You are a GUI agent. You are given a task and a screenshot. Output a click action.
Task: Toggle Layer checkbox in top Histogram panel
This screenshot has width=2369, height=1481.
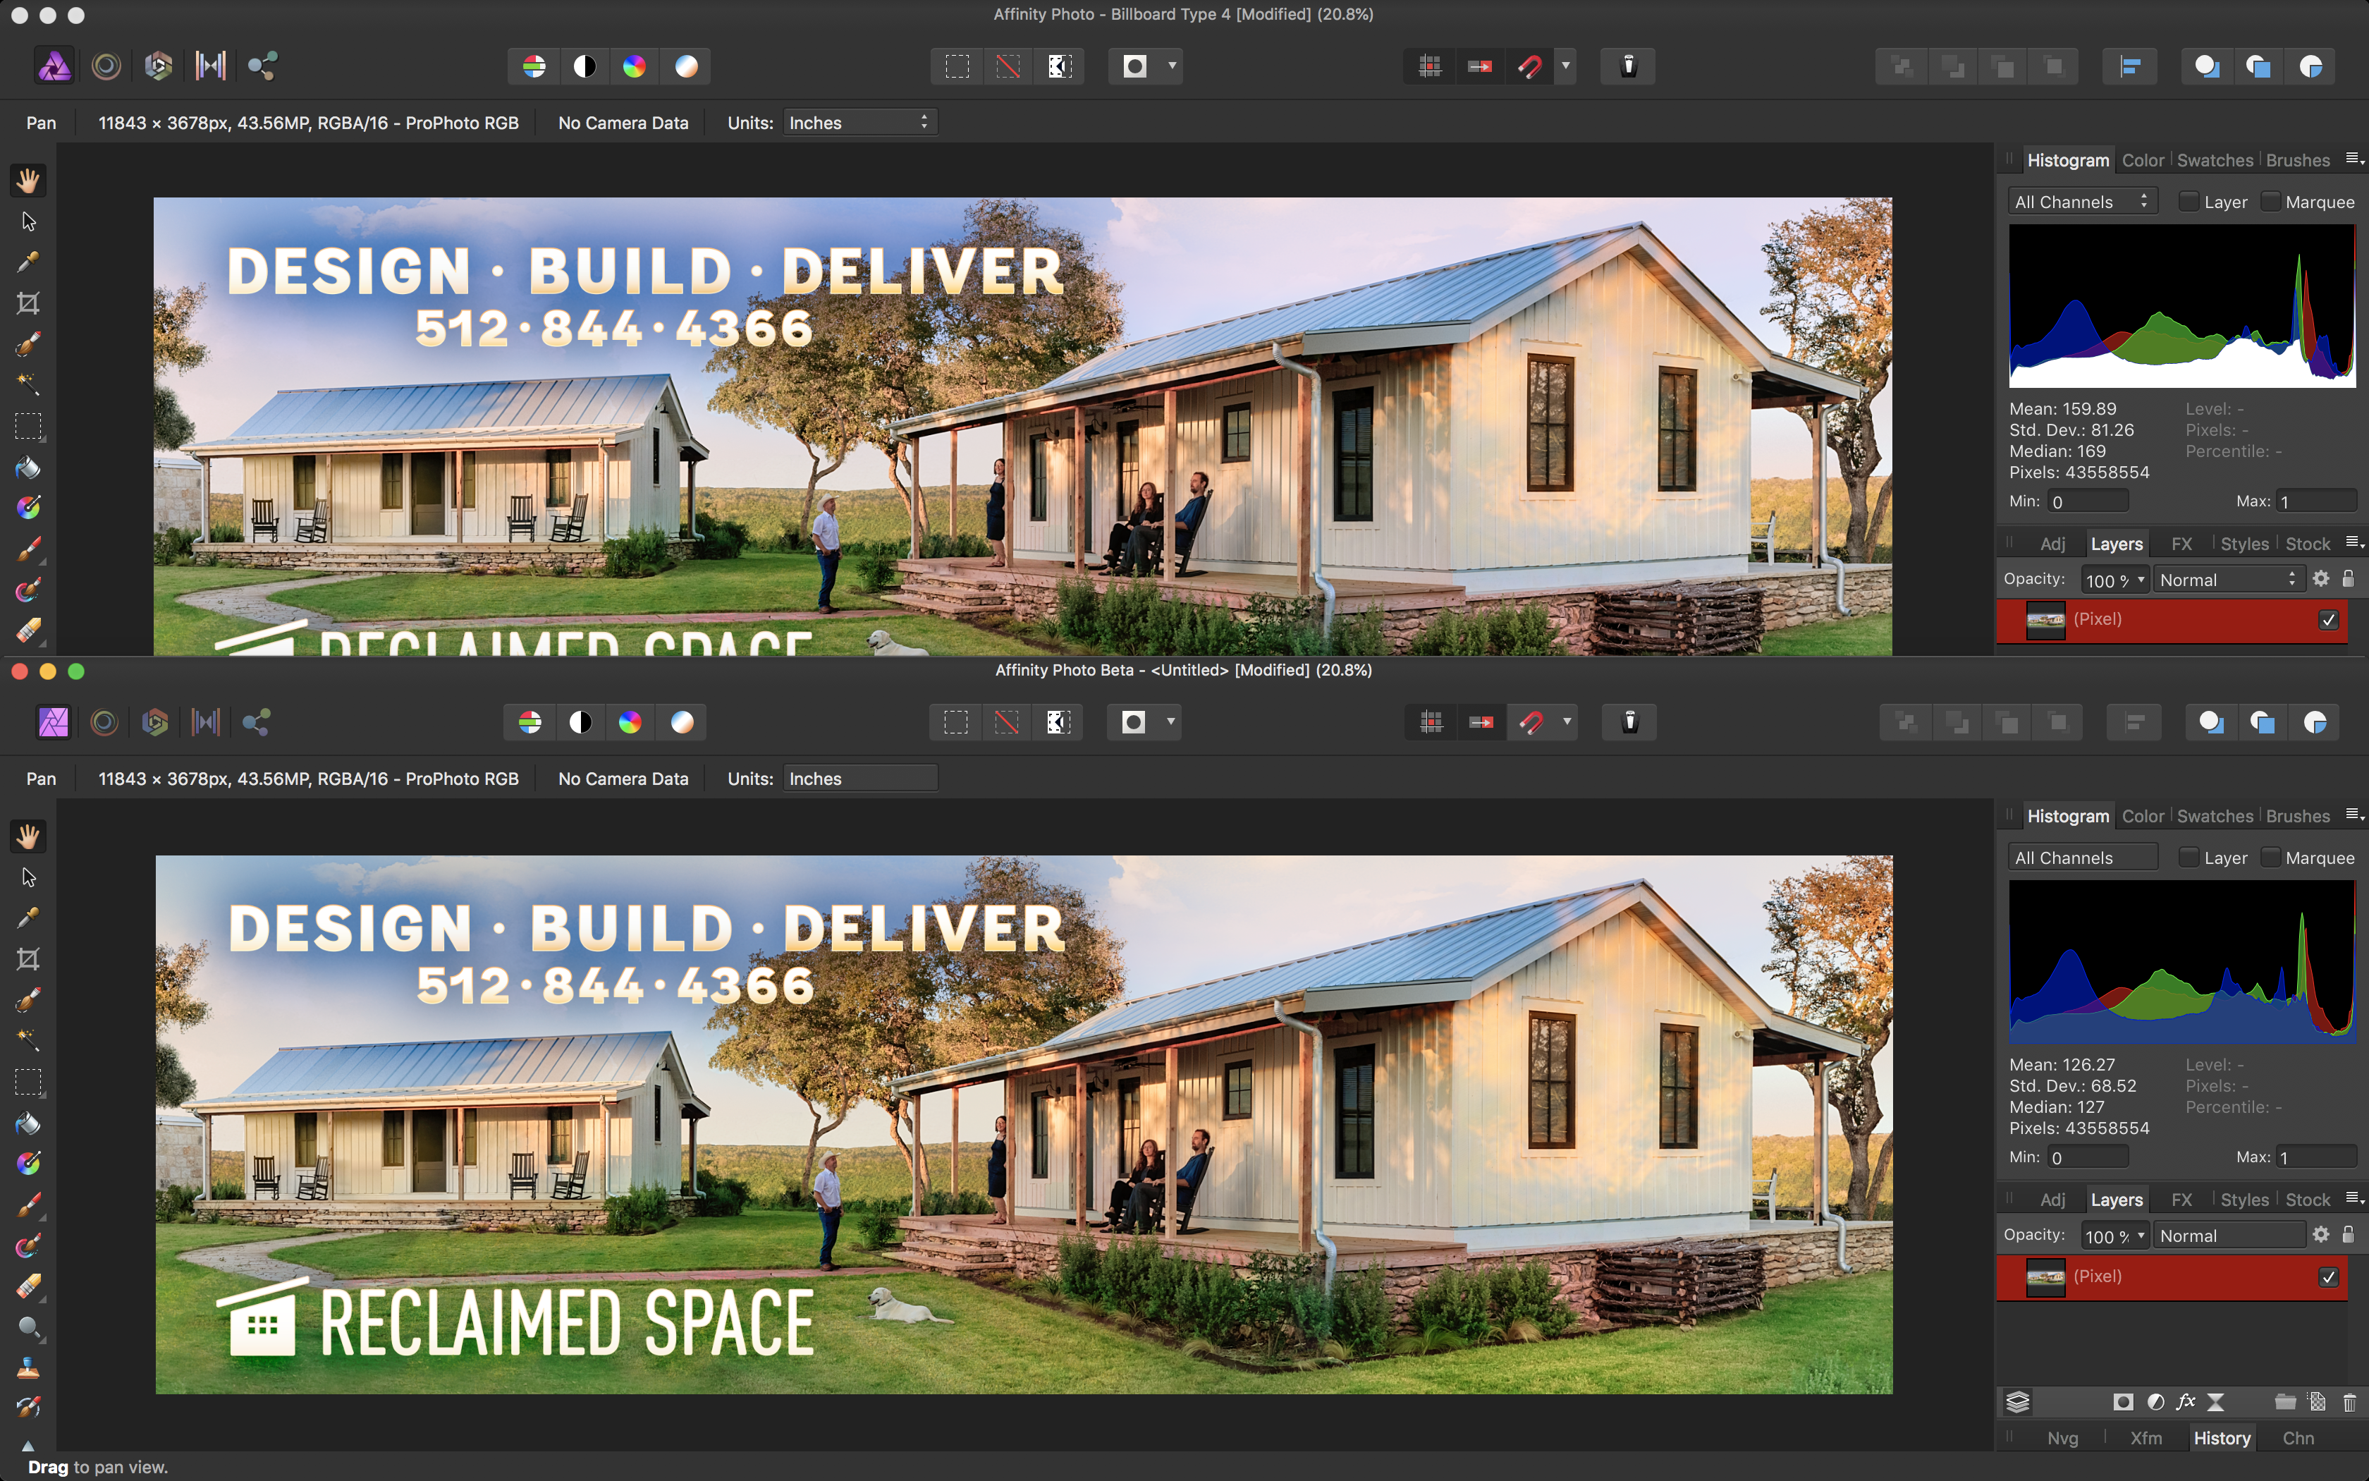click(2189, 202)
